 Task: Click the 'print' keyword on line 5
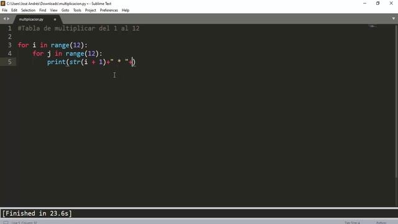(x=57, y=62)
